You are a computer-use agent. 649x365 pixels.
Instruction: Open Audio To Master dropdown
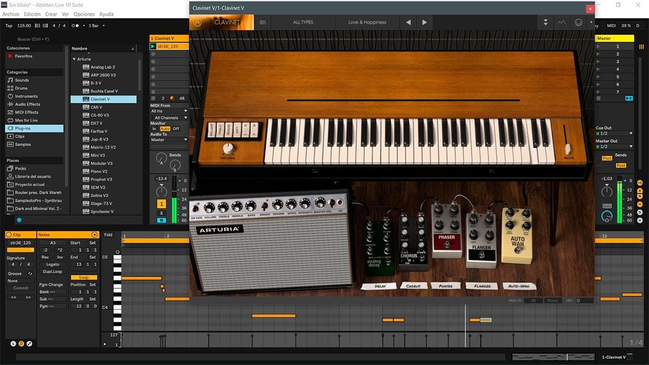click(169, 140)
